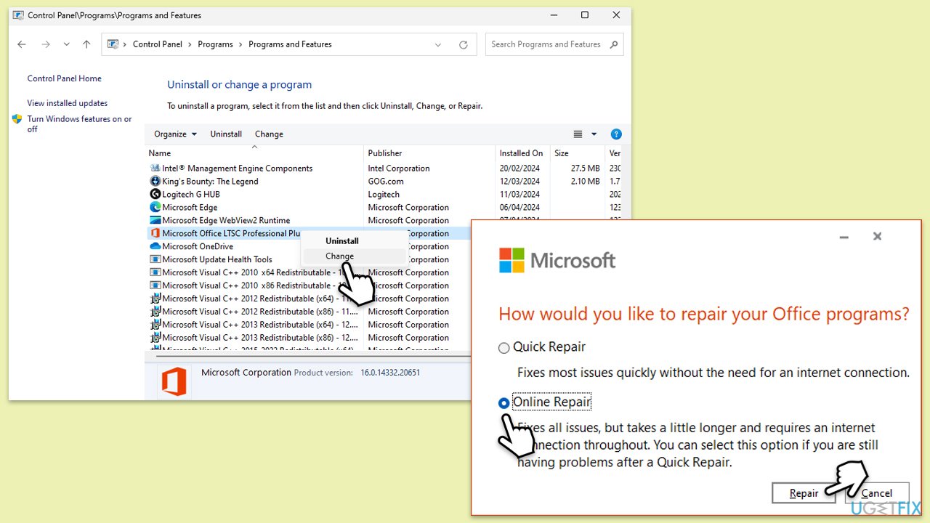Image resolution: width=930 pixels, height=523 pixels.
Task: Open the Organize dropdown menu
Action: tap(175, 134)
